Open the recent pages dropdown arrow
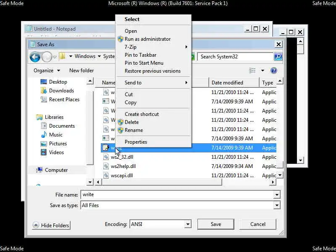 tap(55, 57)
